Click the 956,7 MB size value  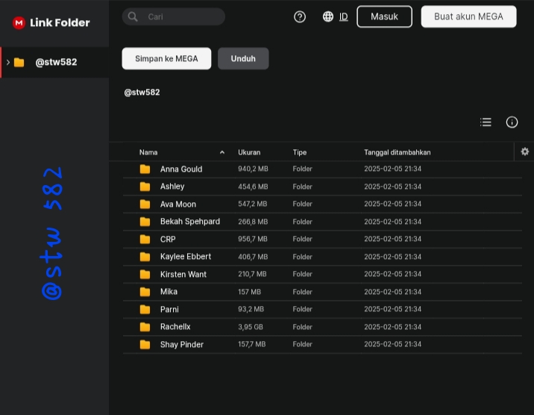(x=253, y=239)
